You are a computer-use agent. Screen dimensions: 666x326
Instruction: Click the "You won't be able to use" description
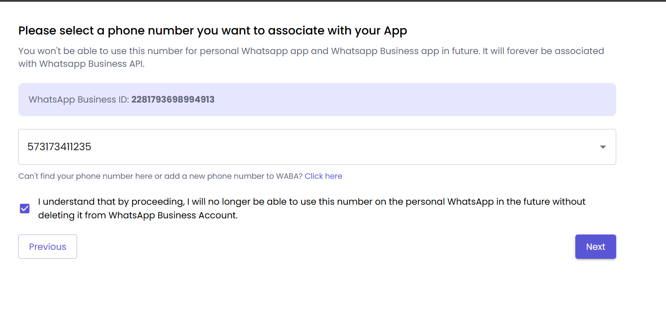128,51
